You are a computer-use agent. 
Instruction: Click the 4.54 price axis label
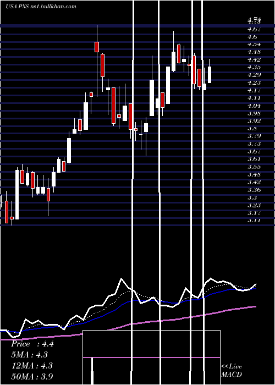(x=254, y=45)
